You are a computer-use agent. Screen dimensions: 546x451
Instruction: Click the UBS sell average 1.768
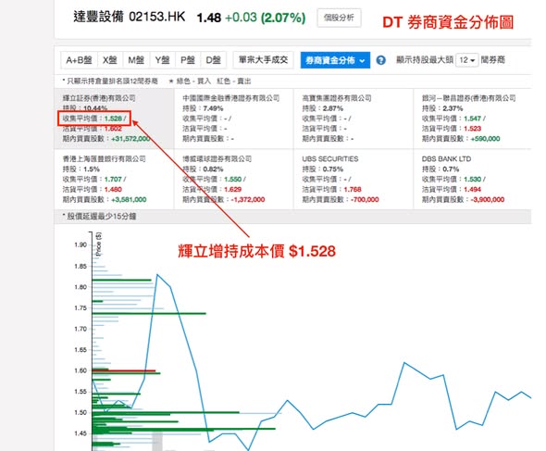tap(353, 189)
